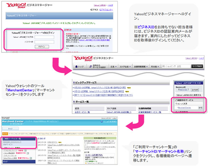Open the スポンサードサーチ link in the sidebar
Screen dimensions: 211x168
point(10,156)
